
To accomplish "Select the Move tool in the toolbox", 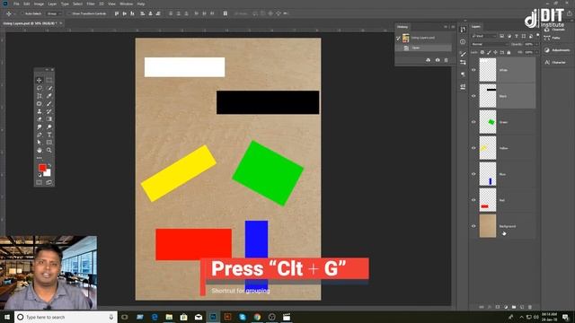I will (40, 80).
